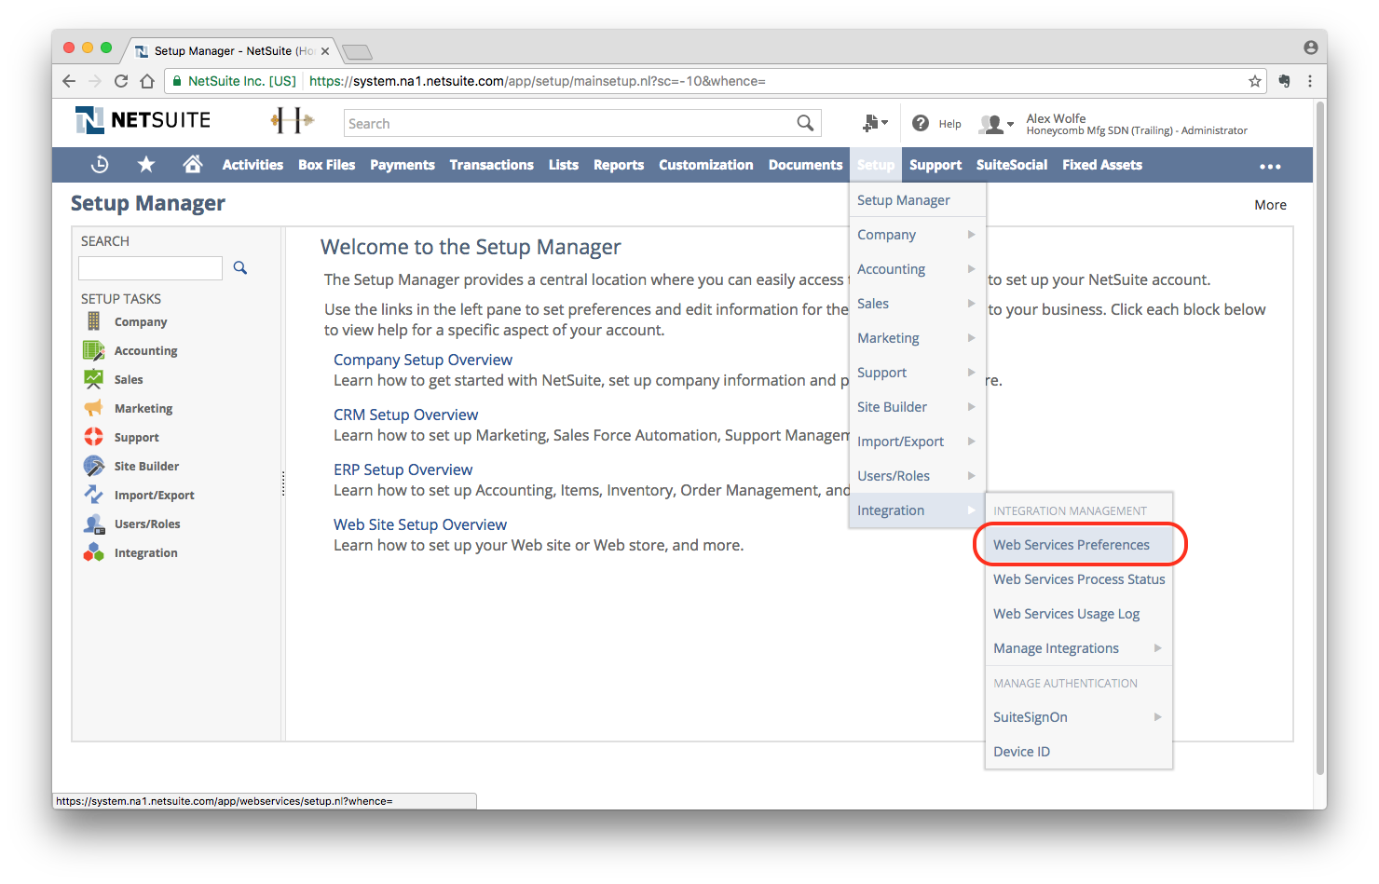Open ERP Setup Overview link

pyautogui.click(x=403, y=469)
